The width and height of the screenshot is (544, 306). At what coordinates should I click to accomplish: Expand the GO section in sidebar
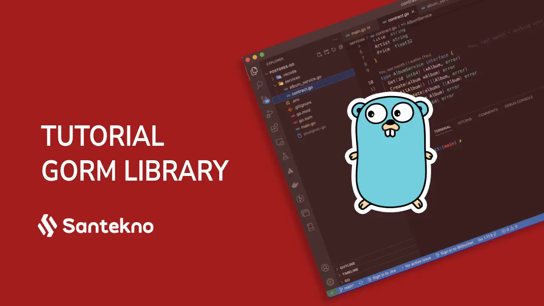point(345,281)
